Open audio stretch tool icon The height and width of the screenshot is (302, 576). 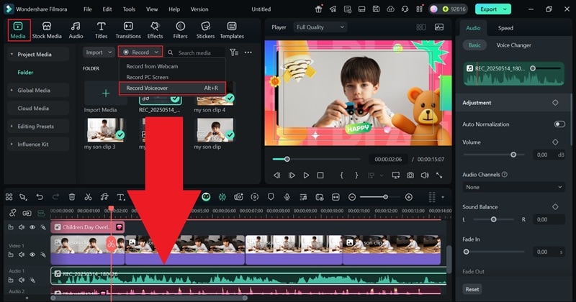pyautogui.click(x=104, y=197)
